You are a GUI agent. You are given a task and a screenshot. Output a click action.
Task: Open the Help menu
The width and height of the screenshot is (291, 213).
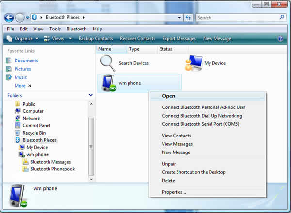97,29
